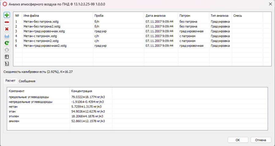Select file Метан-без патрона.xstg
The width and height of the screenshot is (275, 146).
click(x=41, y=22)
